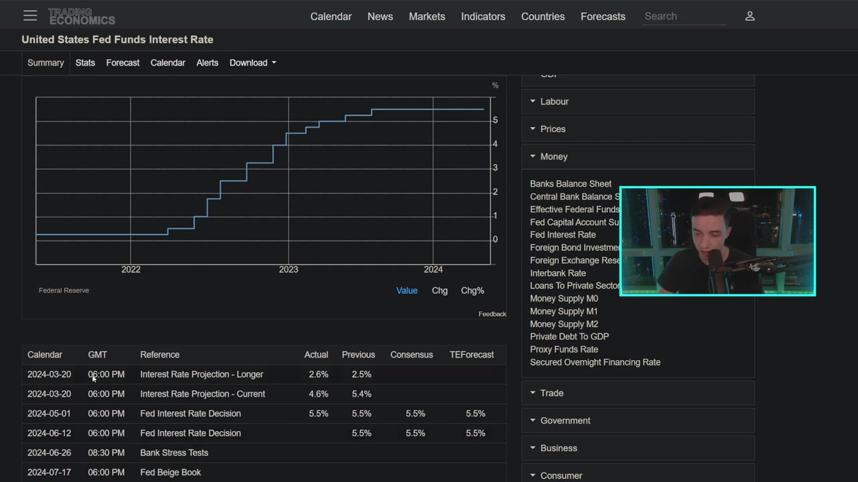Click the Actual column header
The height and width of the screenshot is (482, 858).
click(316, 355)
